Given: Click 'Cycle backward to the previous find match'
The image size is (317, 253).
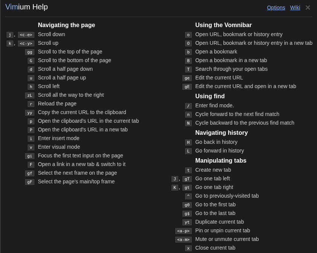Looking at the screenshot, I should point(245,123).
